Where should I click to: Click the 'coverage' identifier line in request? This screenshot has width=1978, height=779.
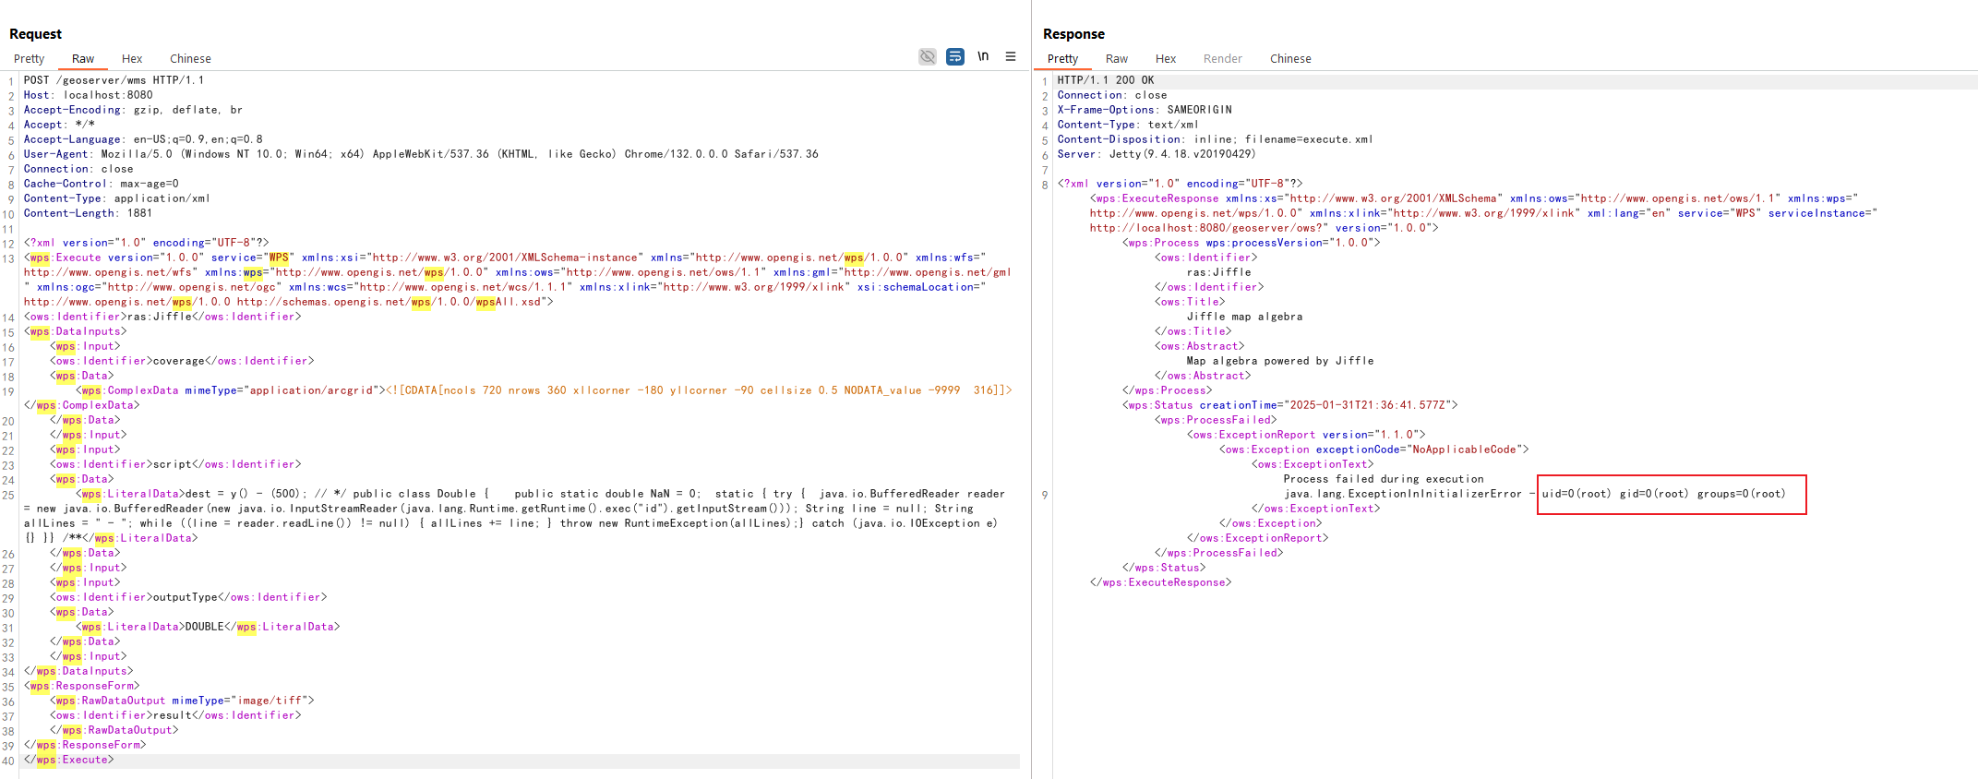point(182,361)
